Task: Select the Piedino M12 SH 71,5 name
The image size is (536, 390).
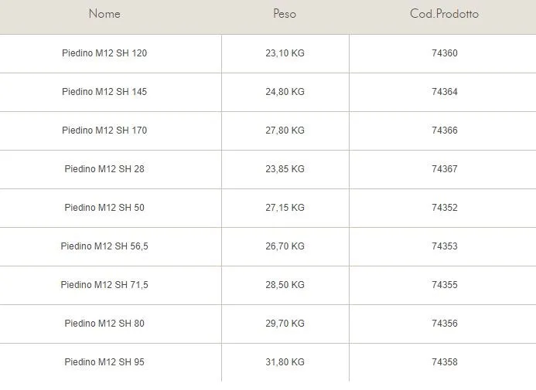Action: (x=104, y=285)
